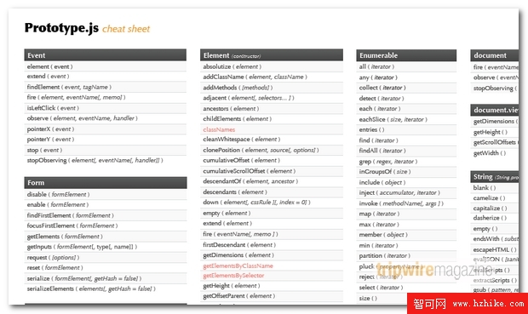The width and height of the screenshot is (528, 314).
Task: Click "camelize ( )" row
Action: click(494, 198)
